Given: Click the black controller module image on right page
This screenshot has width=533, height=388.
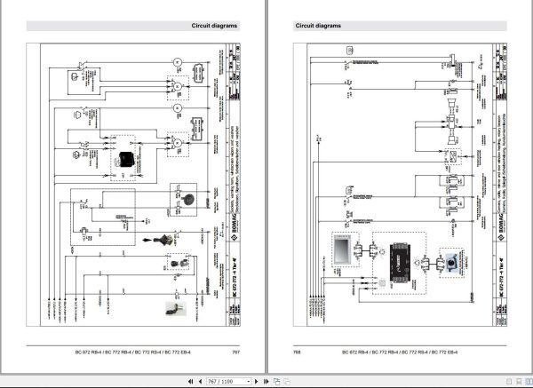Looking at the screenshot, I should click(x=401, y=263).
